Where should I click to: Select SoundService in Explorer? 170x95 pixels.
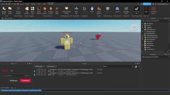[x=150, y=49]
